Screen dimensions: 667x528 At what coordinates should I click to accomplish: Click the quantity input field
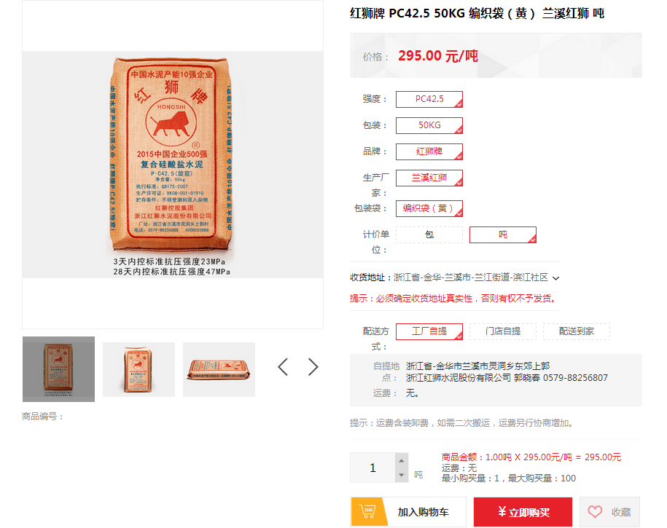click(x=372, y=468)
